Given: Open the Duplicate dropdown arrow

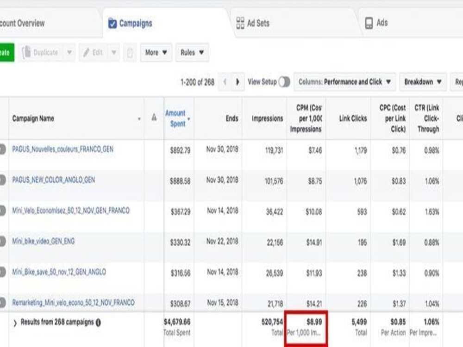Looking at the screenshot, I should click(69, 53).
